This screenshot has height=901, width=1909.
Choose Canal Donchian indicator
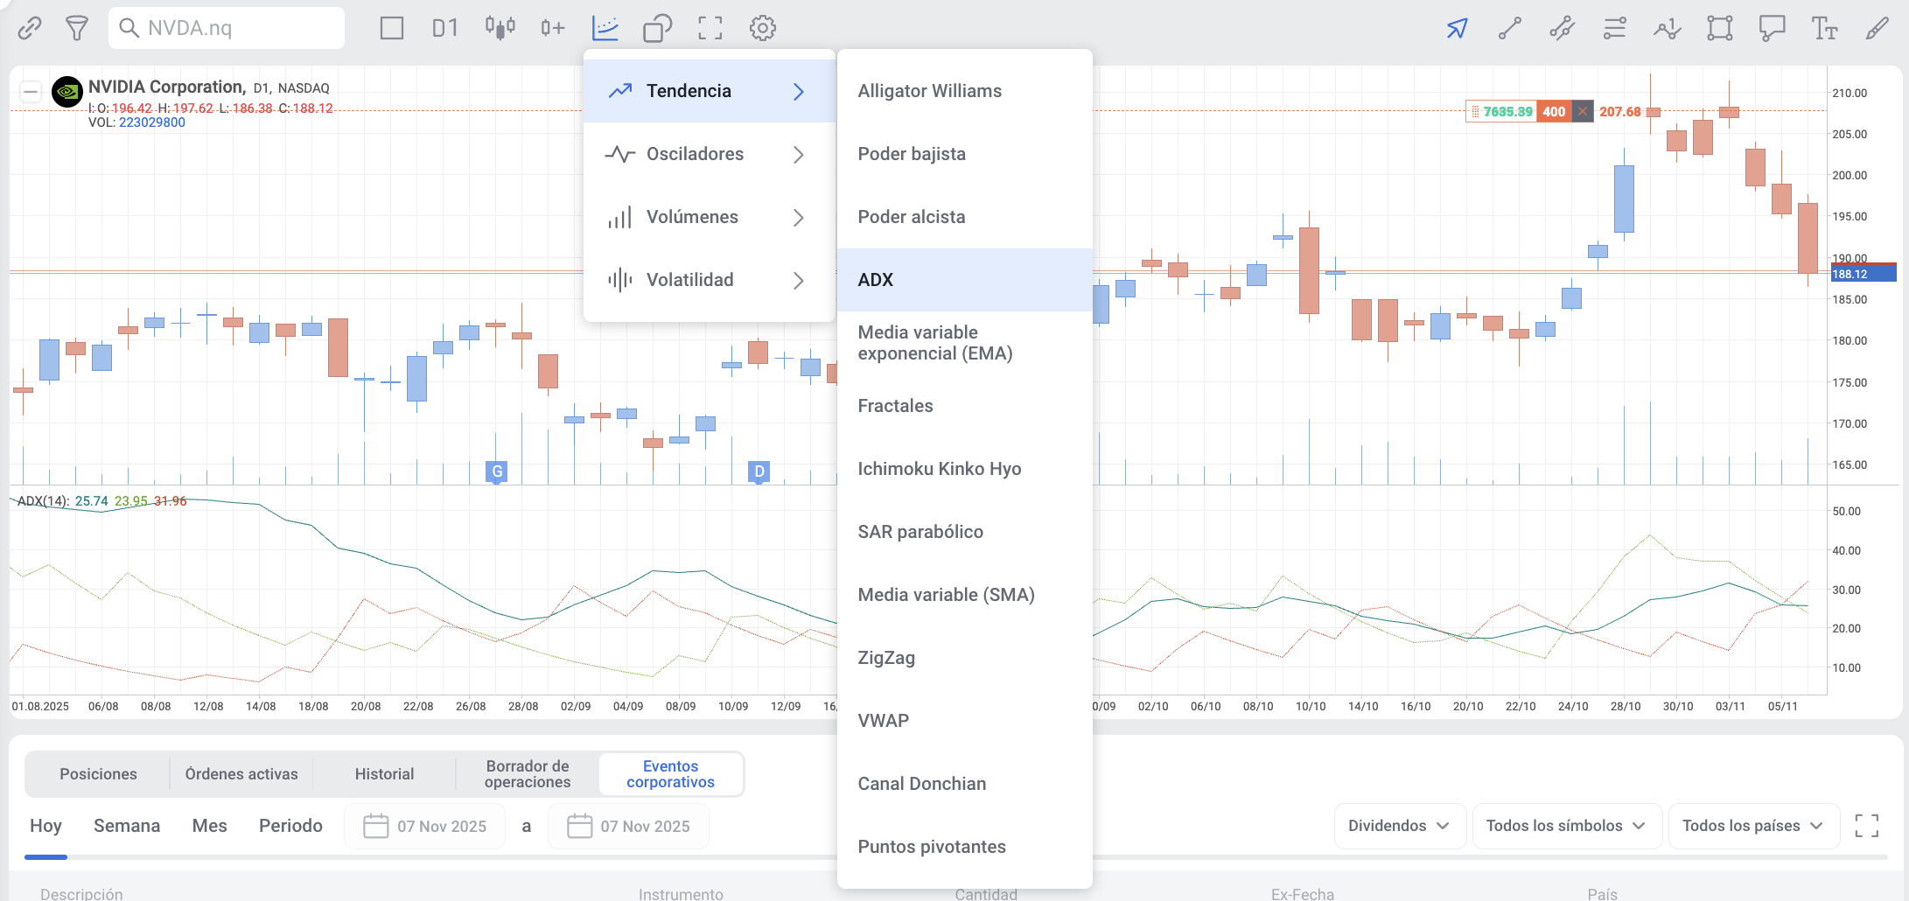point(965,784)
